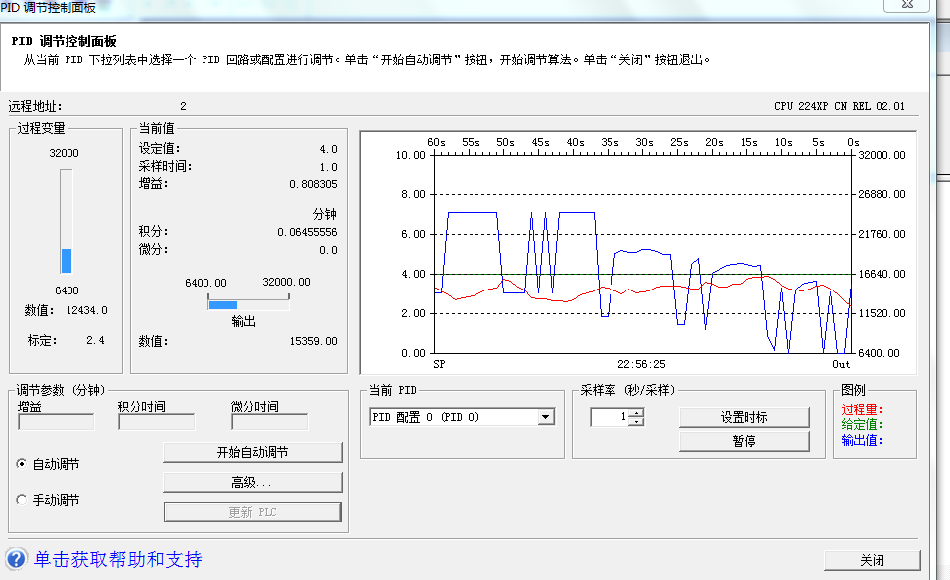Viewport: 950px width, 580px height.
Task: Decrease 采样率 with the down arrow
Action: pos(636,422)
